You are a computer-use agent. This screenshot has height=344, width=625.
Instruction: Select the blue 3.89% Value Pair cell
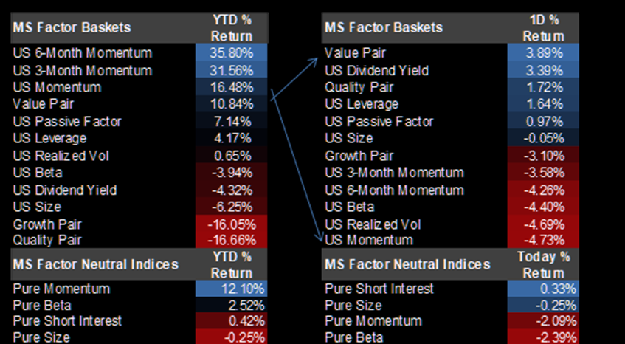(543, 53)
